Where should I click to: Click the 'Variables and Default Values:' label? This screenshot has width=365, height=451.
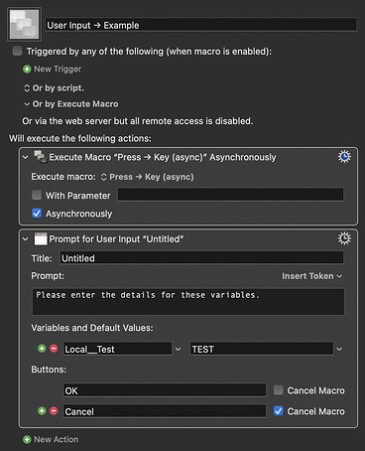click(x=92, y=328)
